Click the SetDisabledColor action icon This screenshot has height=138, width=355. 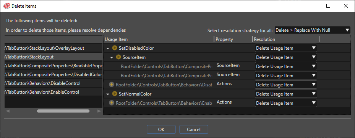pyautogui.click(x=115, y=48)
